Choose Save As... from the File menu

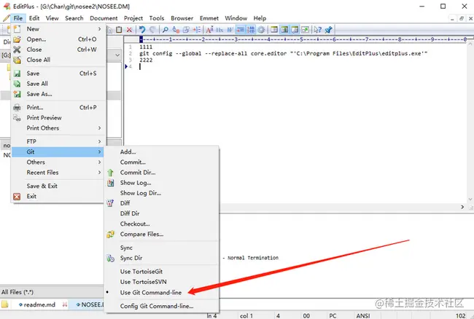click(x=58, y=94)
